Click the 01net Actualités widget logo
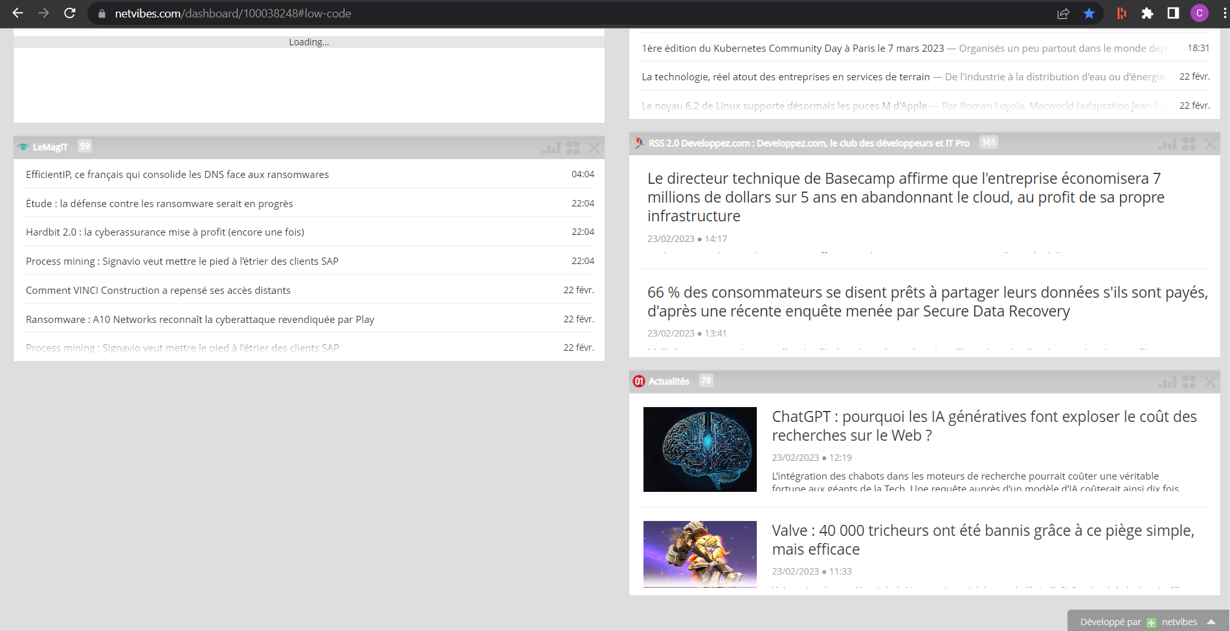This screenshot has width=1230, height=631. 639,381
